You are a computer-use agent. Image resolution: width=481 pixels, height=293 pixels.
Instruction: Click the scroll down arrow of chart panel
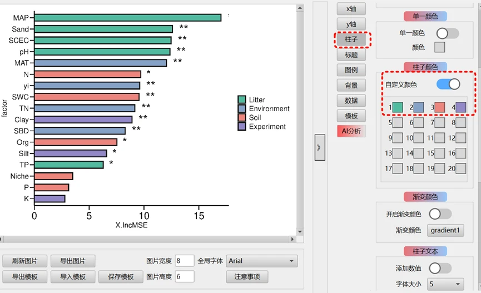pyautogui.click(x=300, y=232)
